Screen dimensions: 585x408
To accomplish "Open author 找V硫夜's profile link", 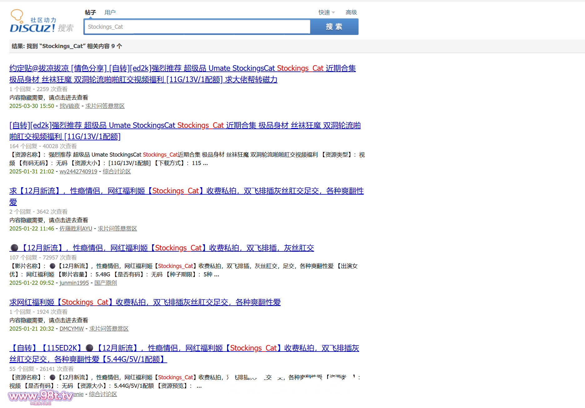I will pos(70,106).
